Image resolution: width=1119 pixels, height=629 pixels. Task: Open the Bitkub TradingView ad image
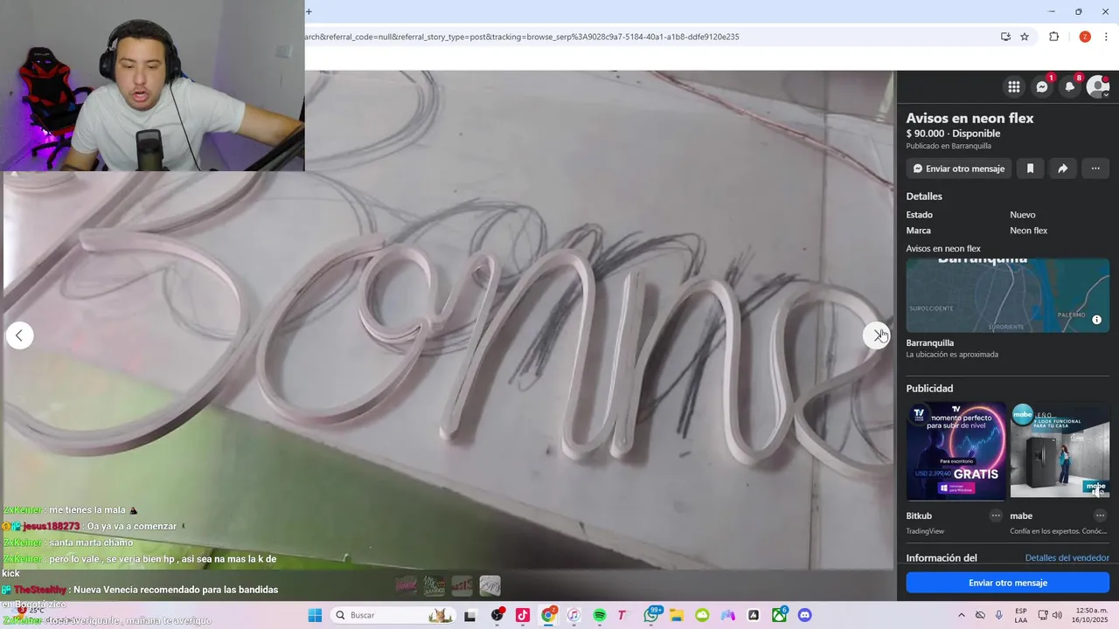pyautogui.click(x=956, y=451)
